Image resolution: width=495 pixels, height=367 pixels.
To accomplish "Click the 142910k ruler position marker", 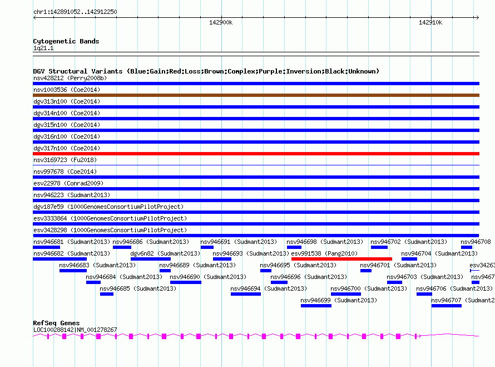I will 430,22.
